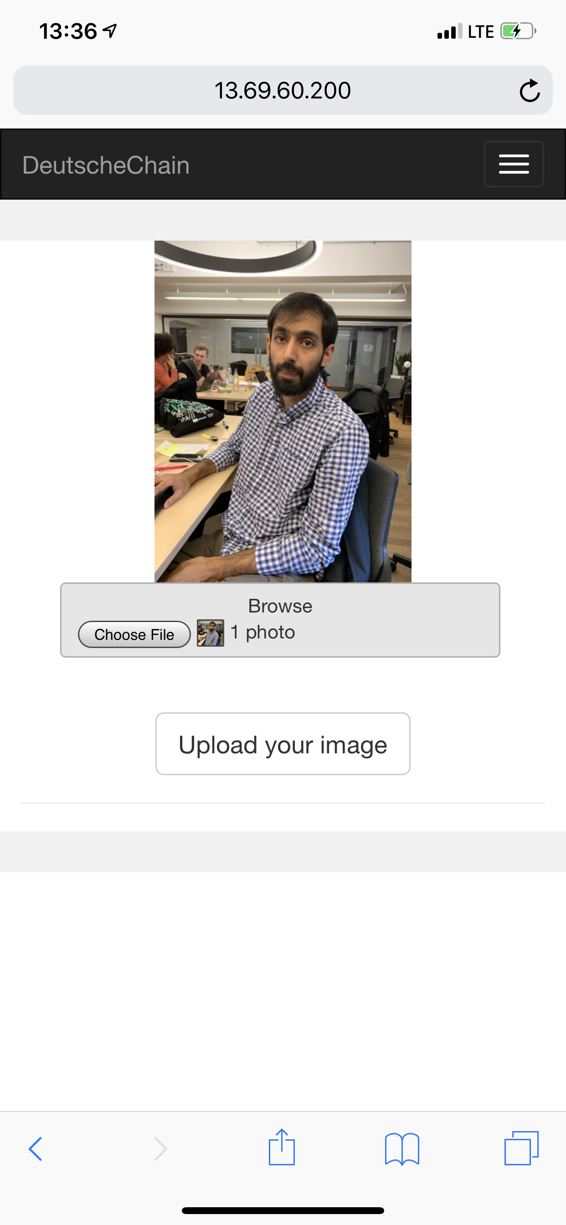
Task: Open the hamburger navigation menu
Action: pos(514,164)
